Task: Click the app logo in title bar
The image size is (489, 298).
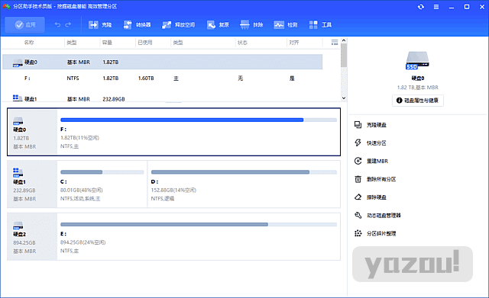Action: pos(6,6)
